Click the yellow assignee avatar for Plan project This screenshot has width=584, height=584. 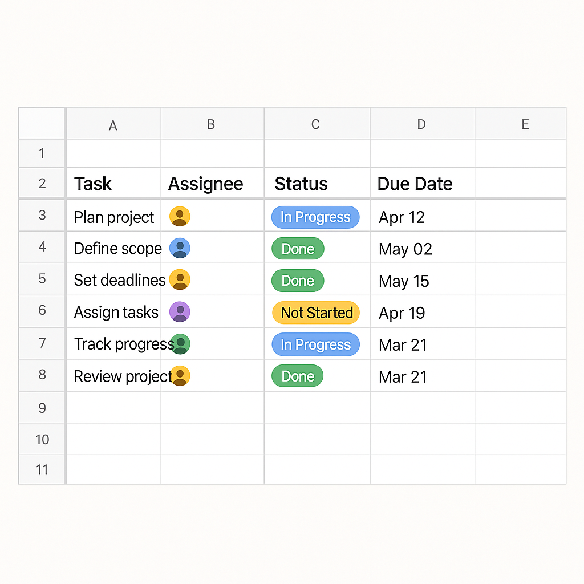(180, 217)
